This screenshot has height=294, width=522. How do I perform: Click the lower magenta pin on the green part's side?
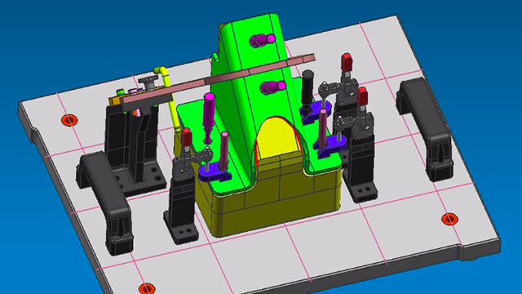pyautogui.click(x=273, y=87)
